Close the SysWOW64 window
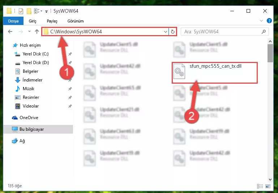 (x=265, y=11)
